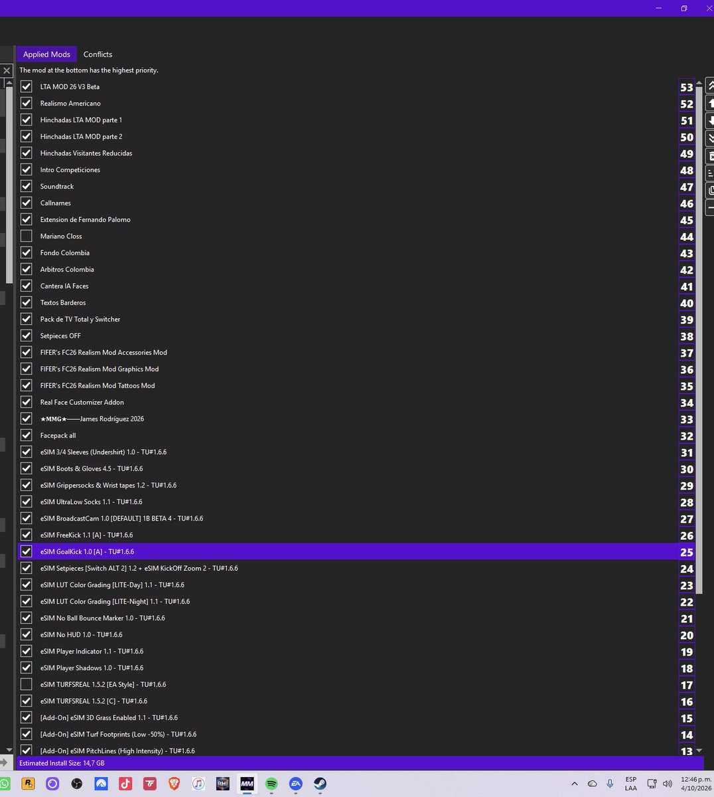
Task: Switch to the Applied Mods tab
Action: (x=46, y=54)
